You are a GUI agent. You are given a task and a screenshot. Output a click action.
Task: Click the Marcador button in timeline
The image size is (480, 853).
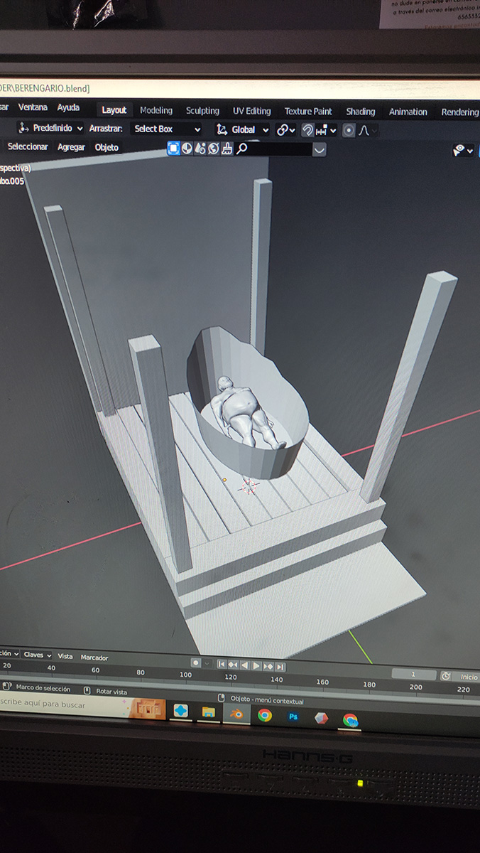tap(94, 658)
